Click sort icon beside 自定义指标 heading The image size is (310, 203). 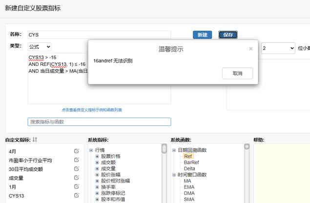click(35, 140)
